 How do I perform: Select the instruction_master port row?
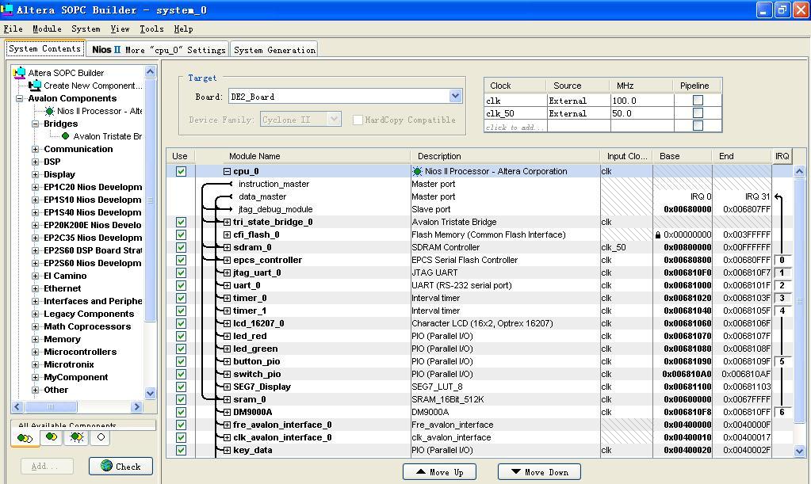click(x=274, y=184)
